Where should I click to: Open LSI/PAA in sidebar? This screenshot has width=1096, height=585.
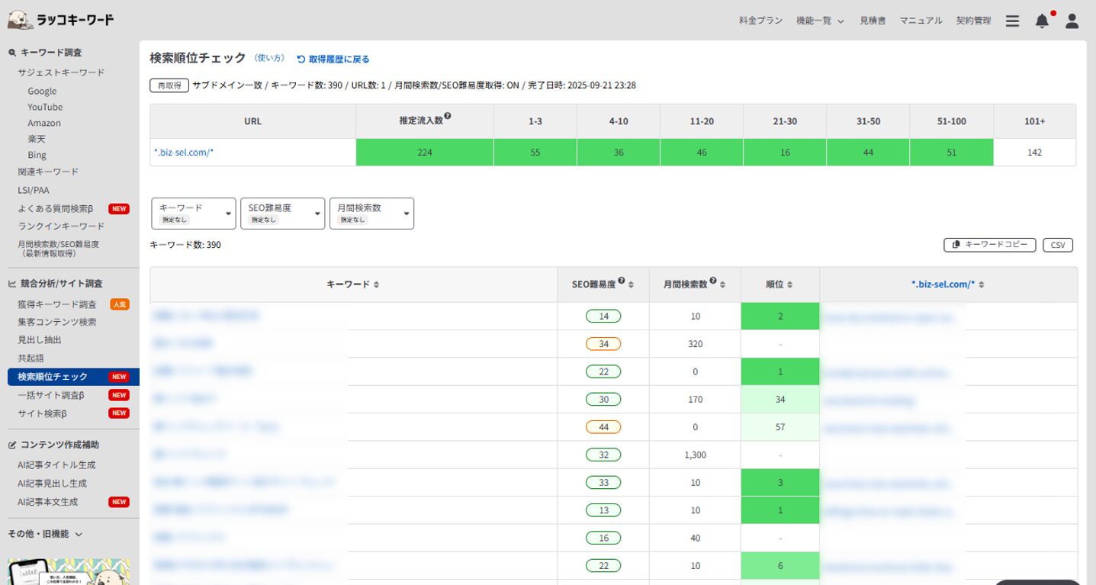click(x=34, y=190)
